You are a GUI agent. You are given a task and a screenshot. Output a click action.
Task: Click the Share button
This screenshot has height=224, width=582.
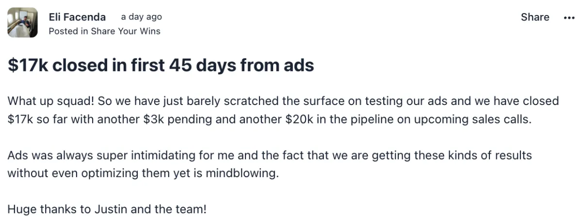click(535, 17)
